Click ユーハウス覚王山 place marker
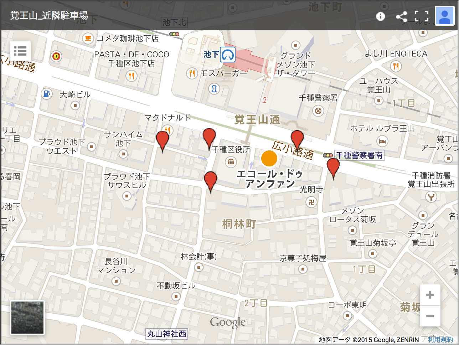 379,101
